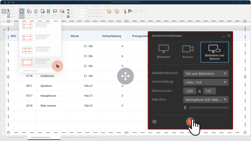Toggle the dimensions aspect ratio lock
The image size is (251, 141).
click(200, 91)
